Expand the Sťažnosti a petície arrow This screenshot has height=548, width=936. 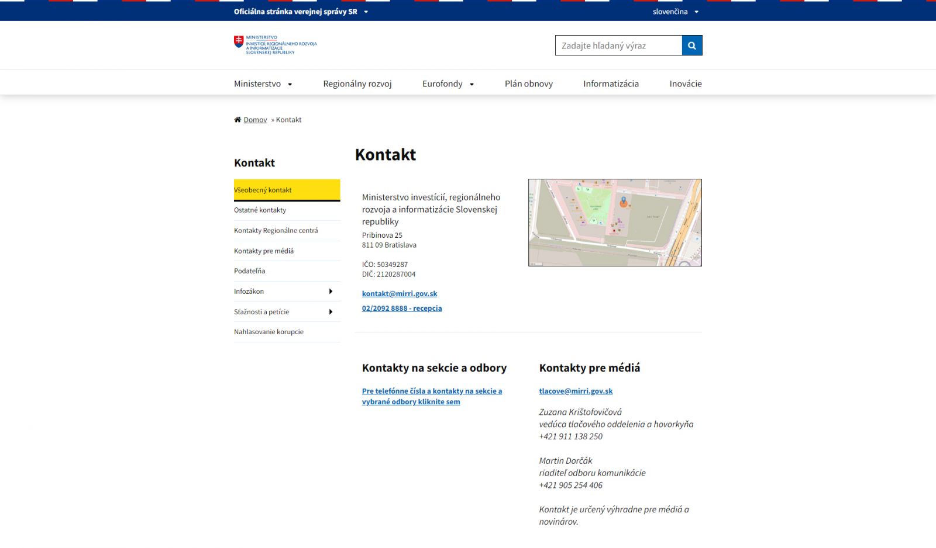coord(331,312)
